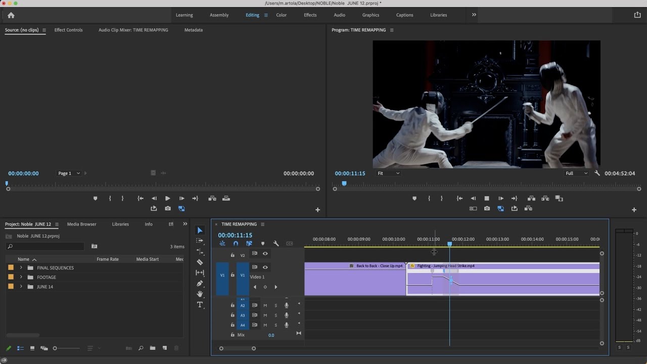Viewport: 647px width, 364px height.
Task: Click Automate to Sequence icon
Action: tap(128, 348)
